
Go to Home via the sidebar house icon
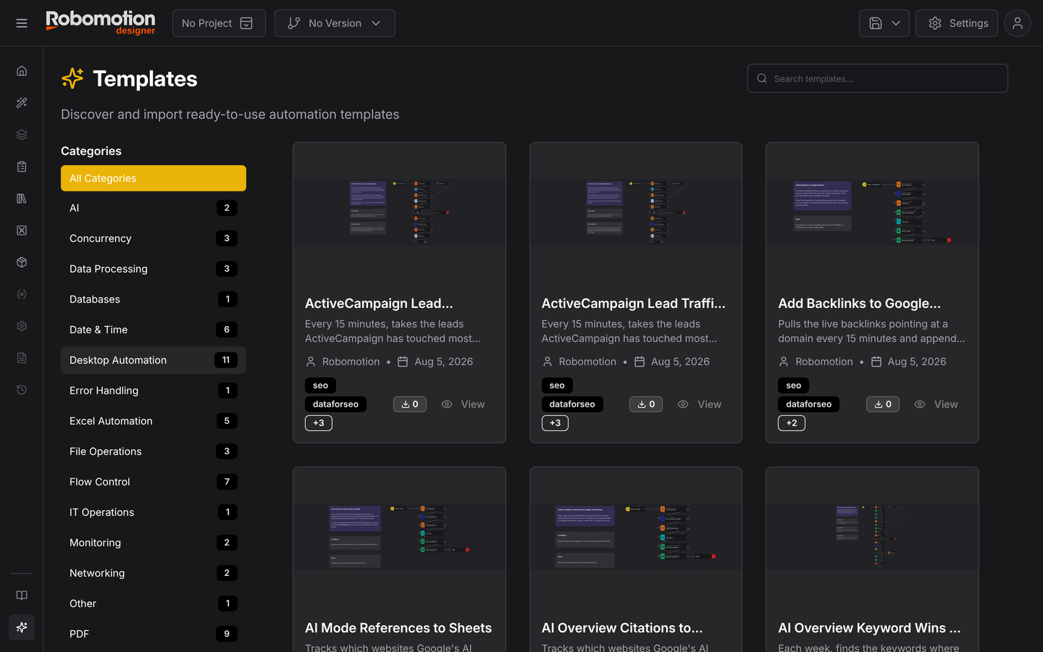pyautogui.click(x=22, y=71)
